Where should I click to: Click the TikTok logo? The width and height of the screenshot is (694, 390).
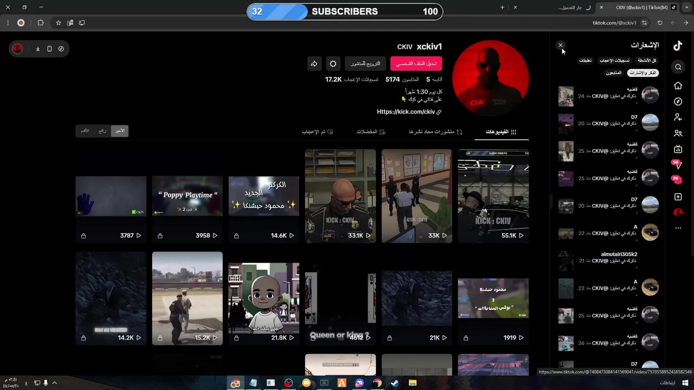click(678, 46)
